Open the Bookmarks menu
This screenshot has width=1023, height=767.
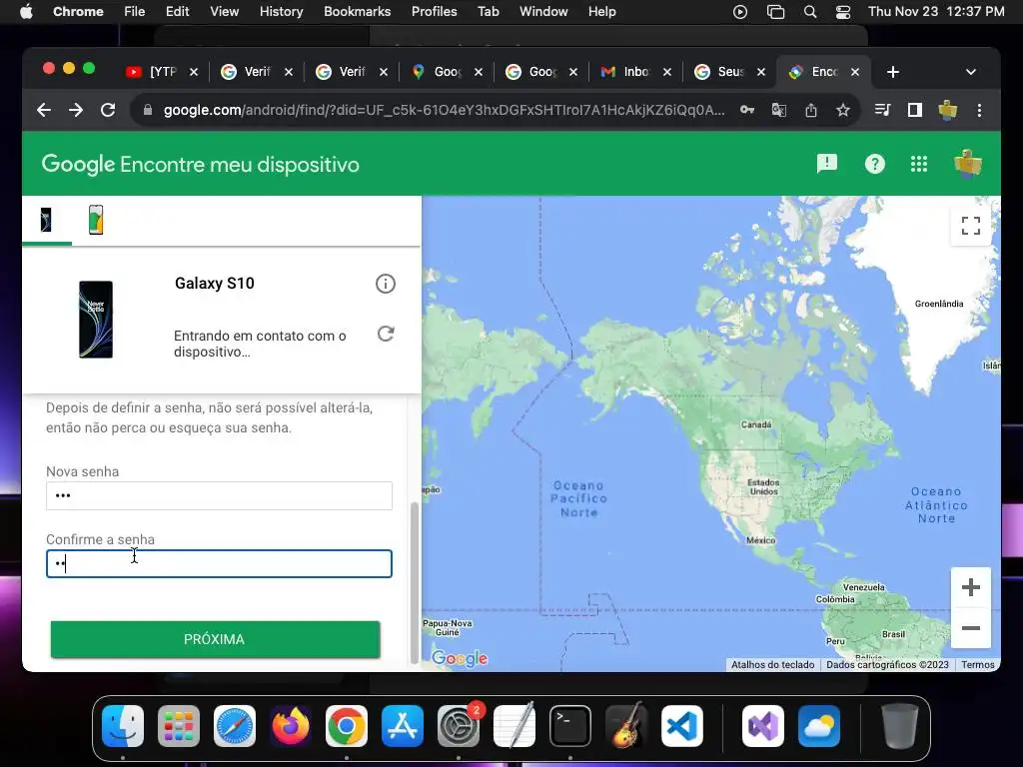coord(357,12)
